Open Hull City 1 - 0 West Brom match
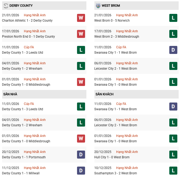 pyautogui.click(x=112, y=157)
